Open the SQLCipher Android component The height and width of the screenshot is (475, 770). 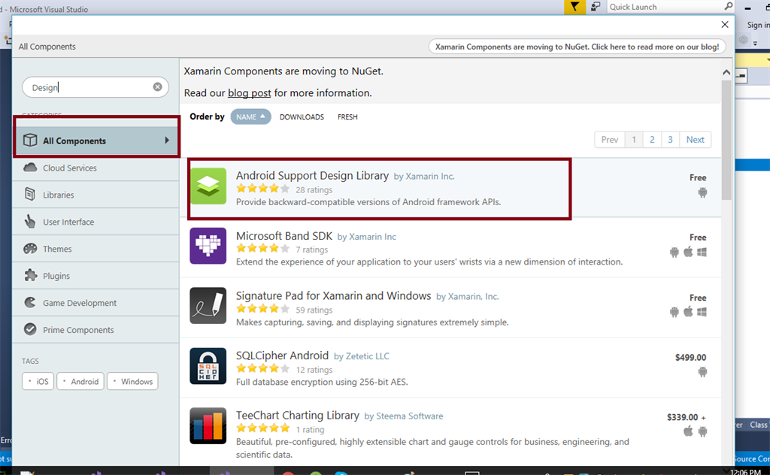coord(283,355)
